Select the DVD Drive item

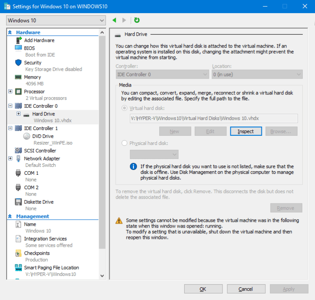(43, 136)
